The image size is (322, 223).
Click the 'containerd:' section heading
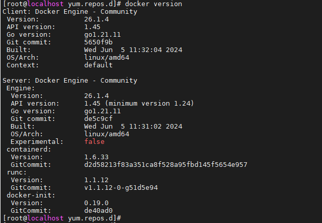(x=29, y=150)
